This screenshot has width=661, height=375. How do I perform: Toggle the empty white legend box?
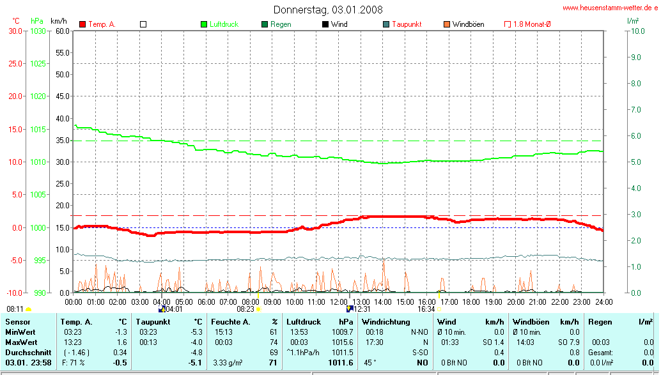143,24
